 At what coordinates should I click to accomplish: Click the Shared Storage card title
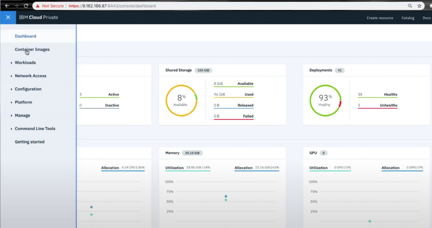click(x=179, y=70)
